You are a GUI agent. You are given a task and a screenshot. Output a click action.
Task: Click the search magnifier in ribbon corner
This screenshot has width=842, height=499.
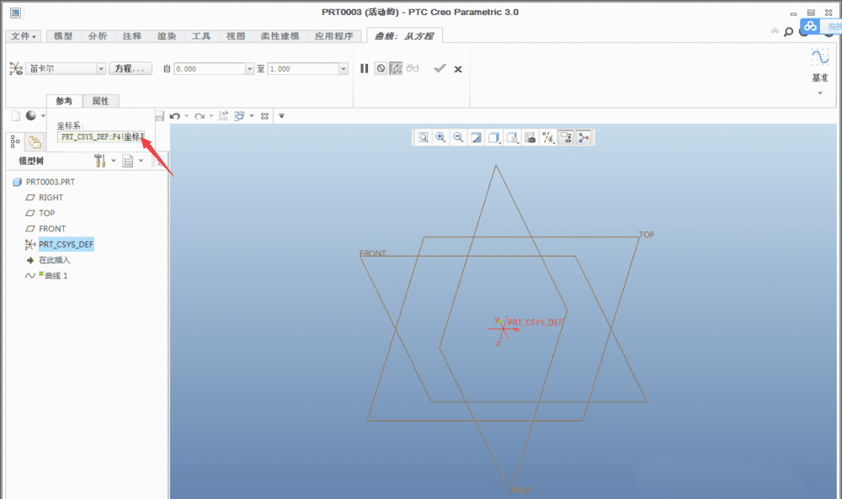pyautogui.click(x=788, y=32)
